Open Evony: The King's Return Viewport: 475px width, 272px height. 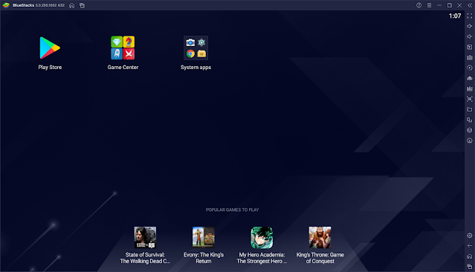[204, 238]
